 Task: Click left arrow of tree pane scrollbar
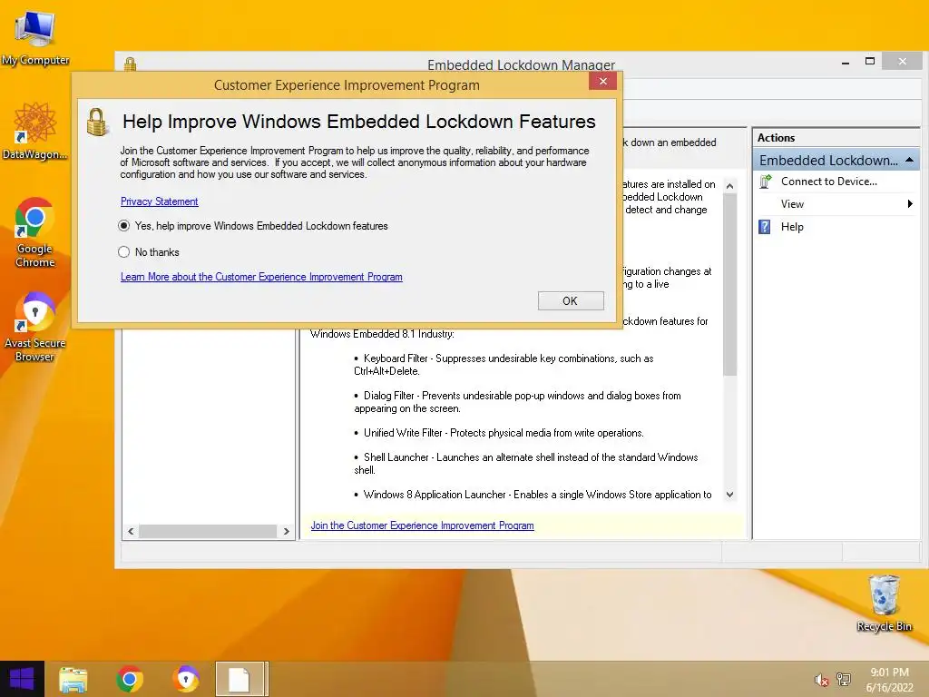click(131, 531)
